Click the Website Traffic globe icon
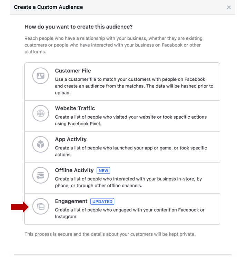Image resolution: width=238 pixels, height=257 pixels. (40, 113)
